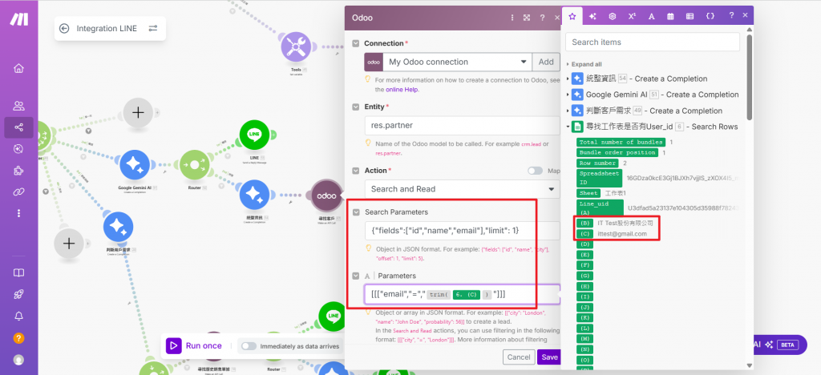
Task: Switch to the array functions table tab
Action: coord(690,16)
